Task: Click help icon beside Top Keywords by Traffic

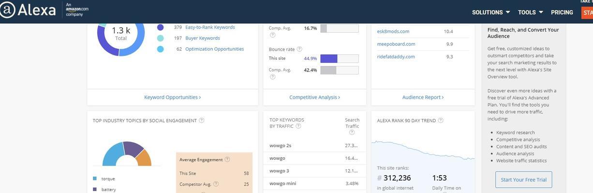Action: pos(298,126)
